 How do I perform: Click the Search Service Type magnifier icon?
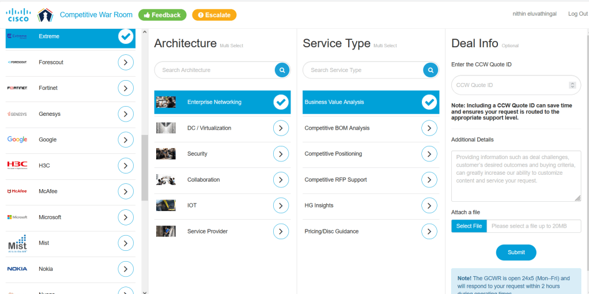pos(431,70)
